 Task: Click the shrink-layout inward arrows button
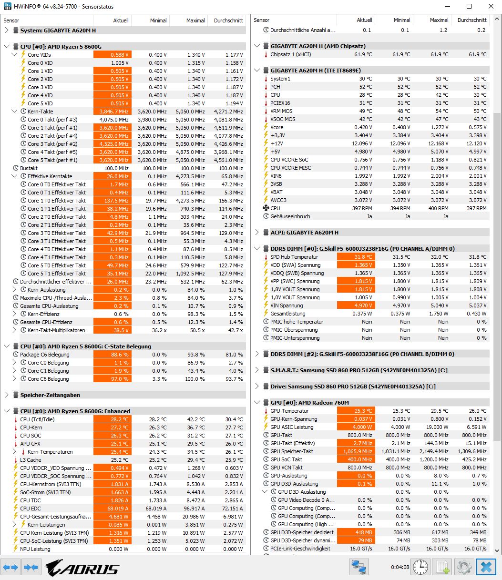coord(31,567)
